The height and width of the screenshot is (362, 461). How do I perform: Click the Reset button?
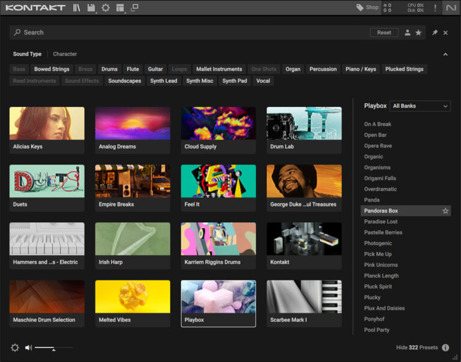384,32
